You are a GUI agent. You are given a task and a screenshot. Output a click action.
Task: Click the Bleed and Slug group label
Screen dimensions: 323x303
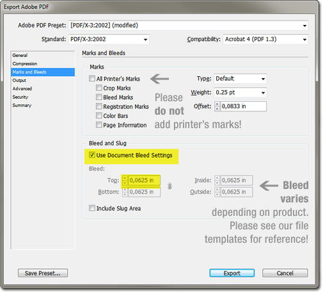click(107, 143)
